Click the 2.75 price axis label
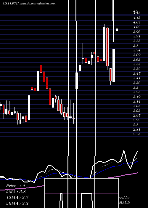Image resolution: width=148 pixels, height=208 pixels. click(x=137, y=134)
